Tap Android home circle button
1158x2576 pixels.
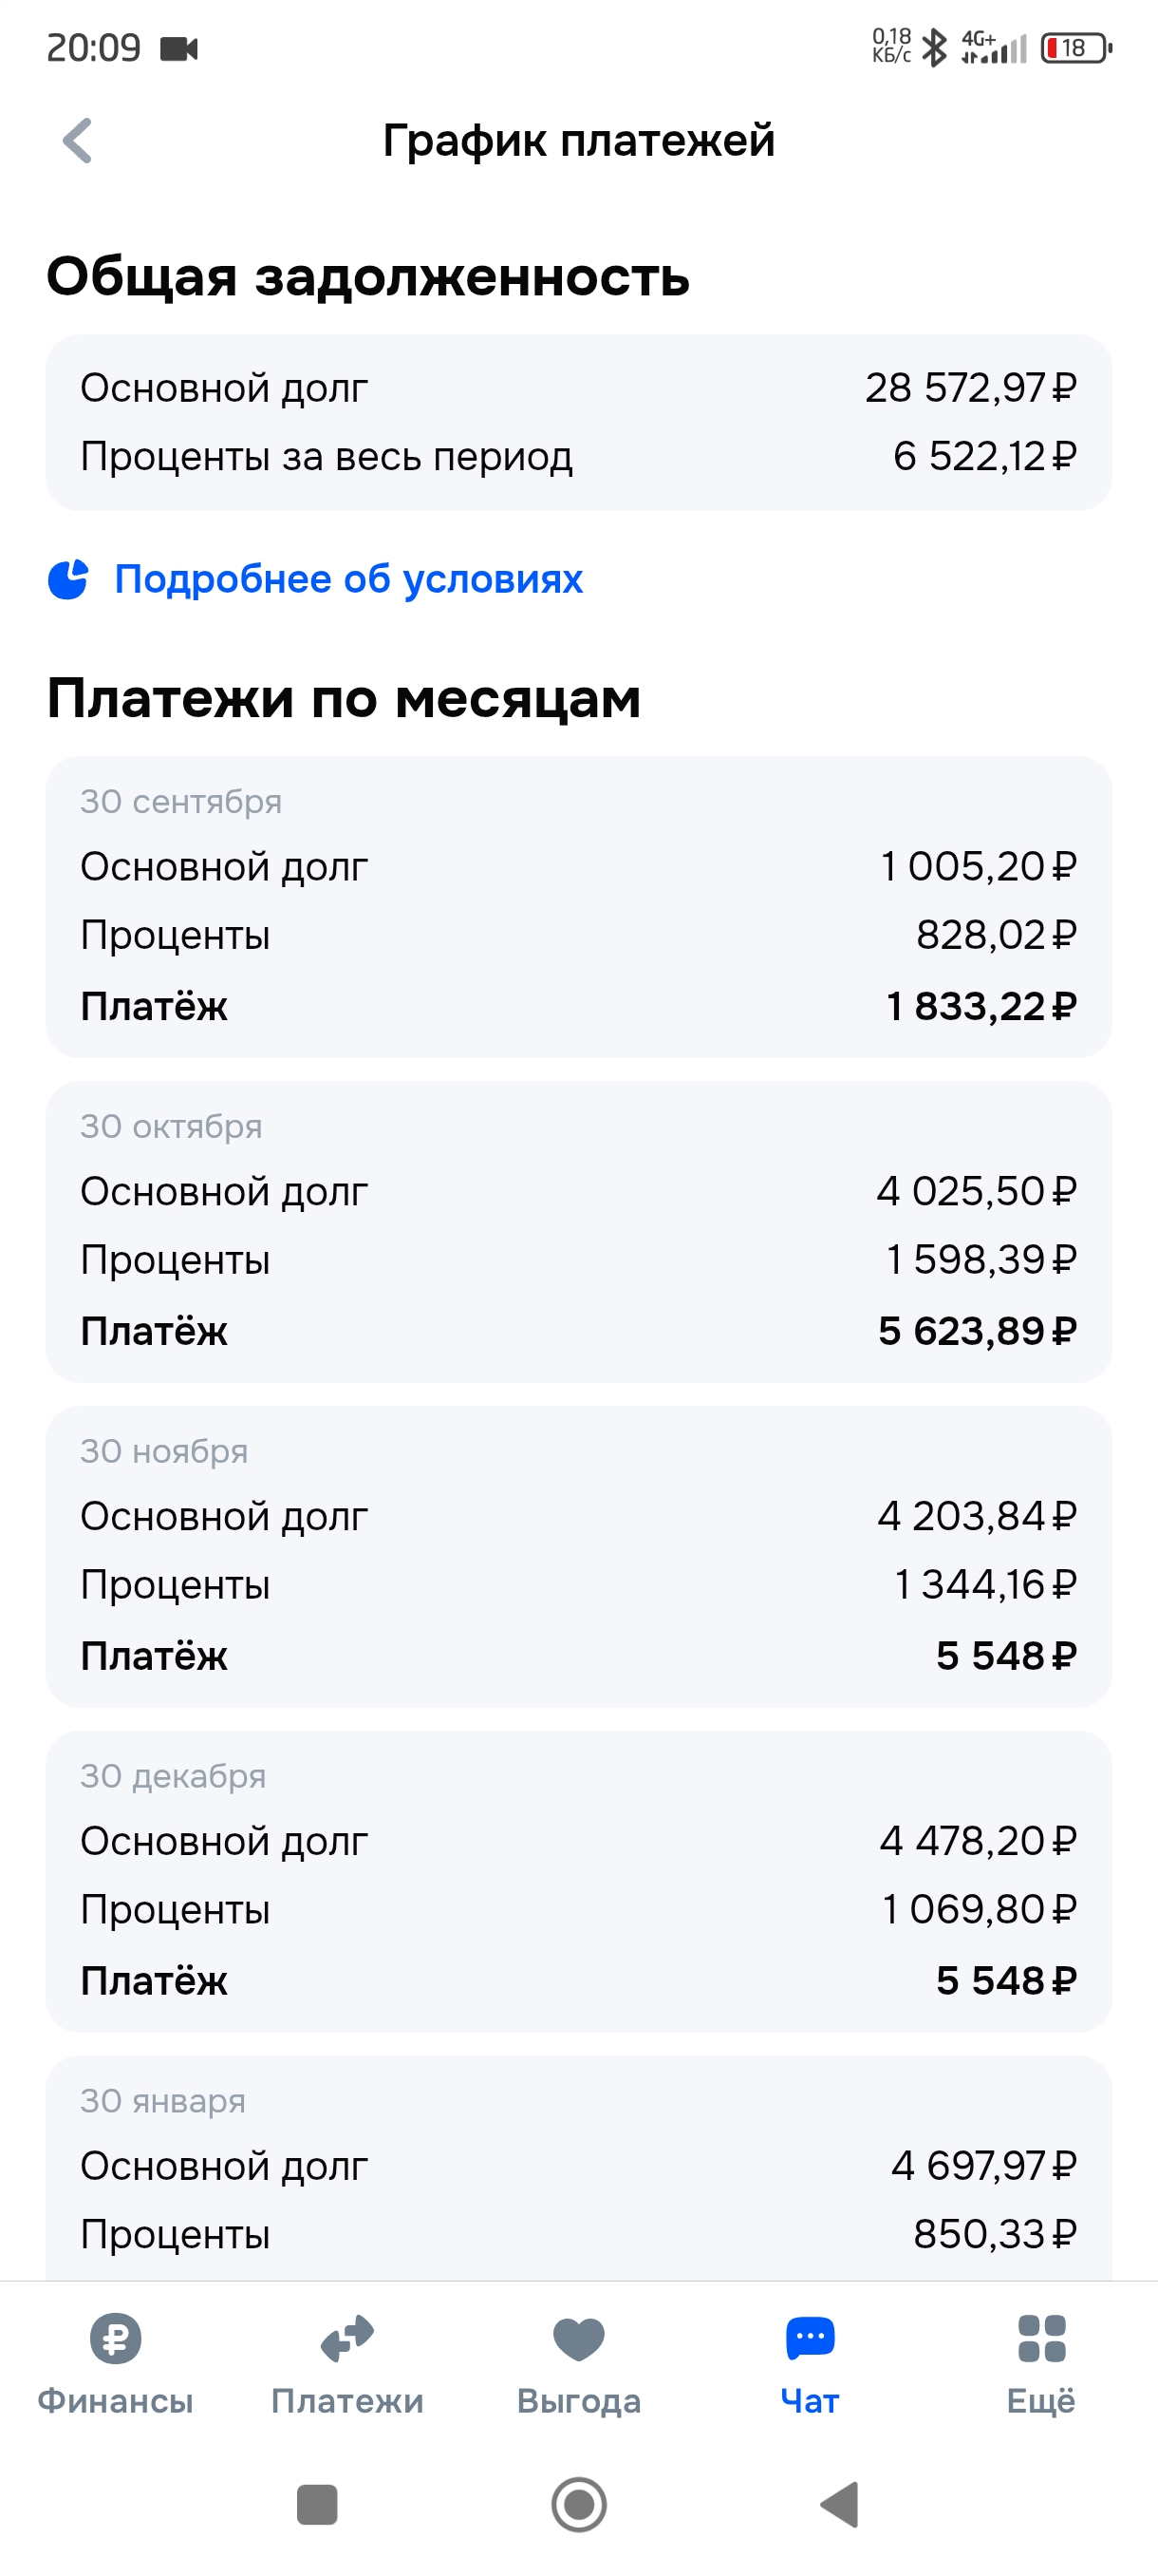coord(578,2505)
